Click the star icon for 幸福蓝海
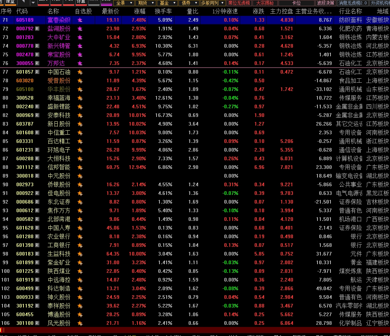This screenshot has width=390, height=336. (80, 98)
